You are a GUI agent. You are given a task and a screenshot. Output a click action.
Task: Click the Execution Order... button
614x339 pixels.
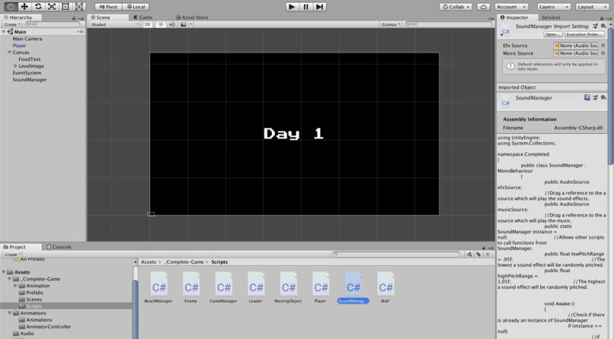click(x=584, y=34)
